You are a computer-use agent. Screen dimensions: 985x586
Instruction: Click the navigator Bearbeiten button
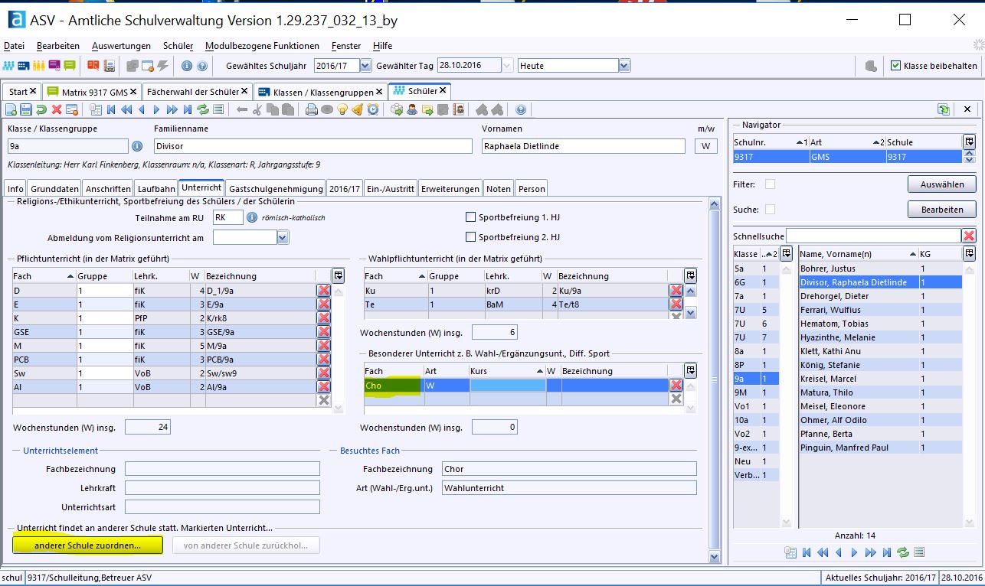pos(942,209)
